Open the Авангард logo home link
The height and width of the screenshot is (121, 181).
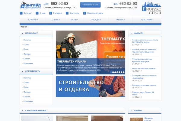tap(30, 5)
